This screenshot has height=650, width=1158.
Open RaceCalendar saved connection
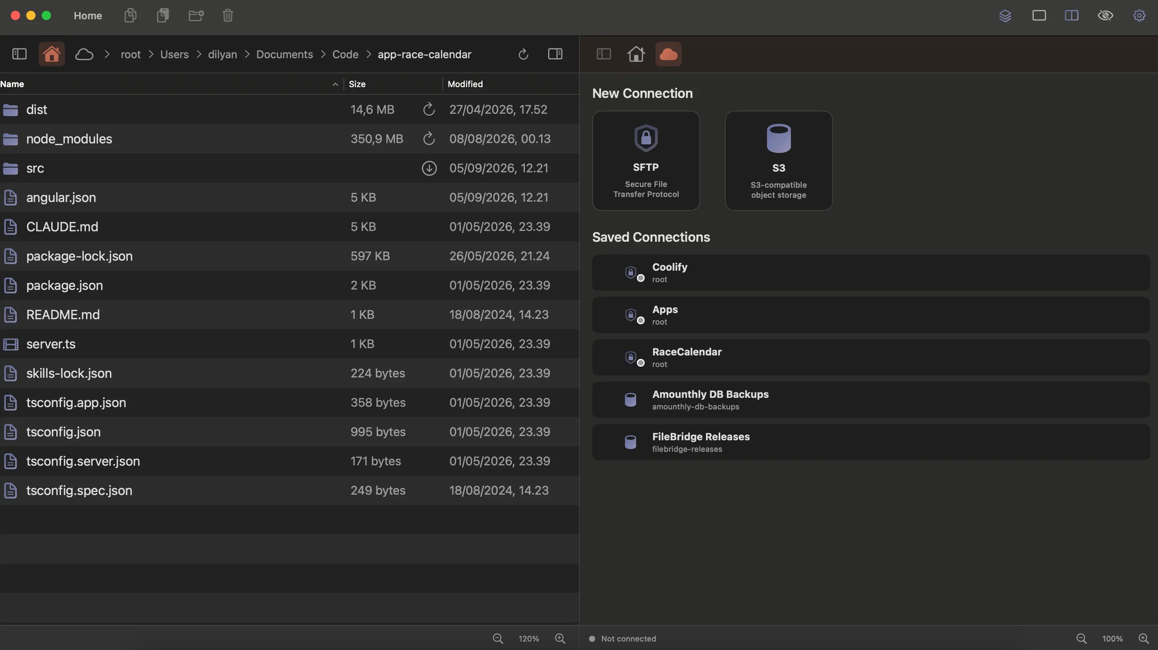tap(871, 357)
